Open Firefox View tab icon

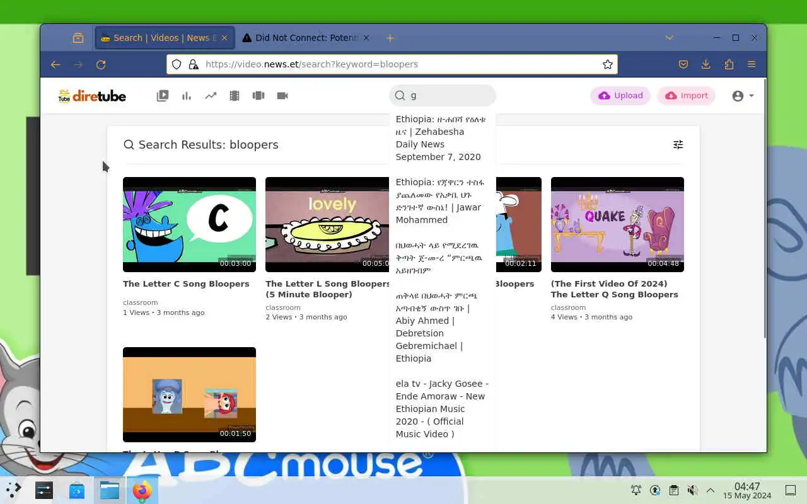pyautogui.click(x=78, y=38)
